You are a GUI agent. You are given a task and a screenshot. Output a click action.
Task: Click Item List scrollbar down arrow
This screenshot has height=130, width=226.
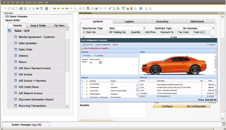tap(216, 95)
